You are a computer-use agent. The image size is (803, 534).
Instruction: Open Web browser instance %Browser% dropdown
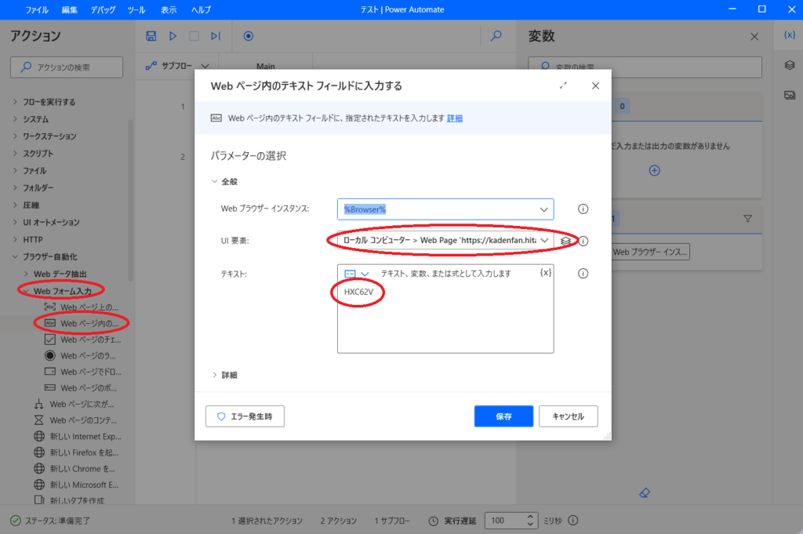tap(543, 209)
